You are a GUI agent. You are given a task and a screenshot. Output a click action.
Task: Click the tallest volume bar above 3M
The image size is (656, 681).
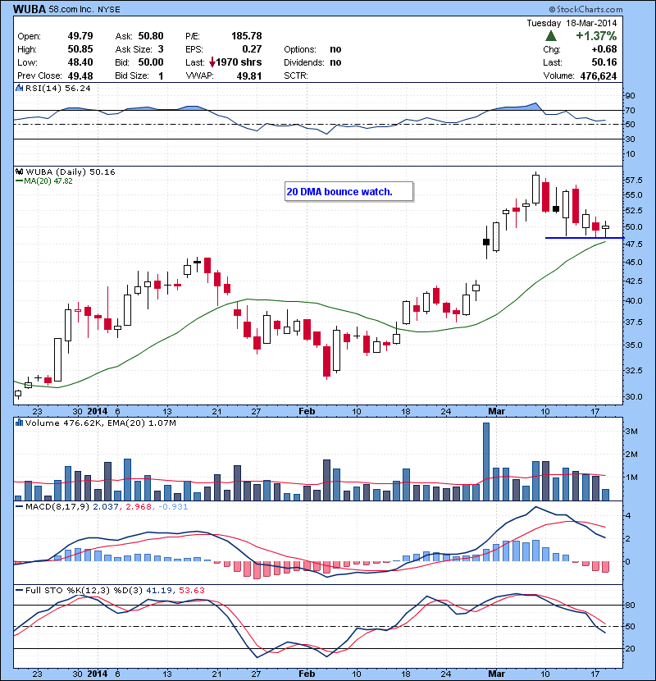point(486,461)
